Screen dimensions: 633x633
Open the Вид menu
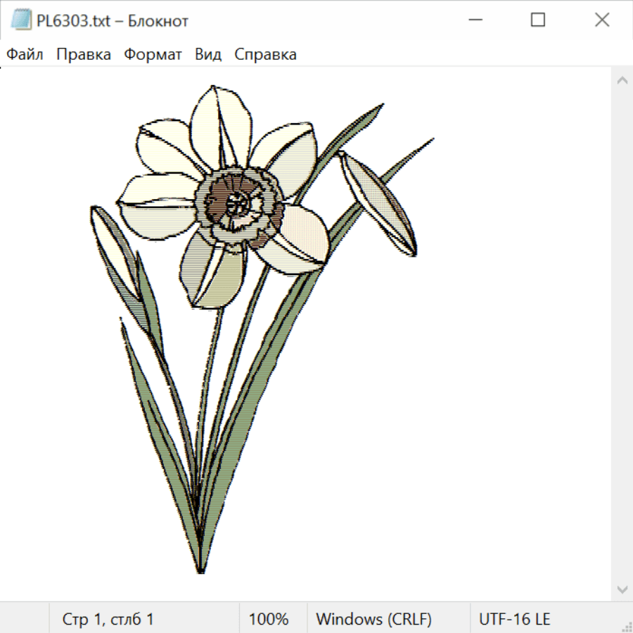pos(208,54)
